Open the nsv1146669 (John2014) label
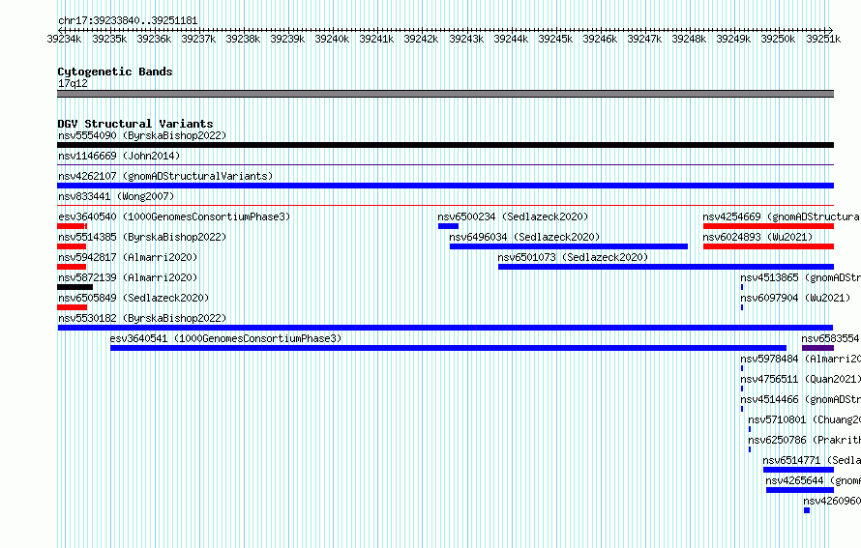The width and height of the screenshot is (861, 548). pyautogui.click(x=119, y=156)
